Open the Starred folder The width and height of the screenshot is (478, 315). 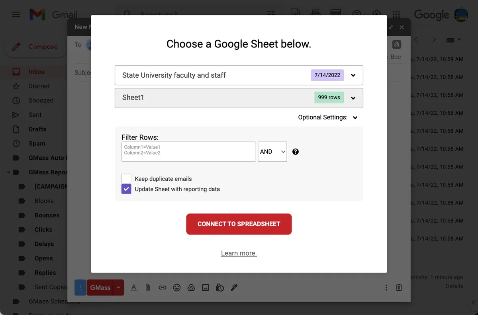pyautogui.click(x=39, y=86)
